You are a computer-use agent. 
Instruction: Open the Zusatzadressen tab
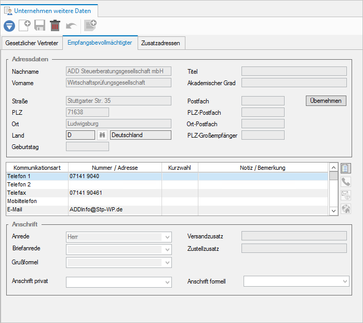(x=161, y=43)
